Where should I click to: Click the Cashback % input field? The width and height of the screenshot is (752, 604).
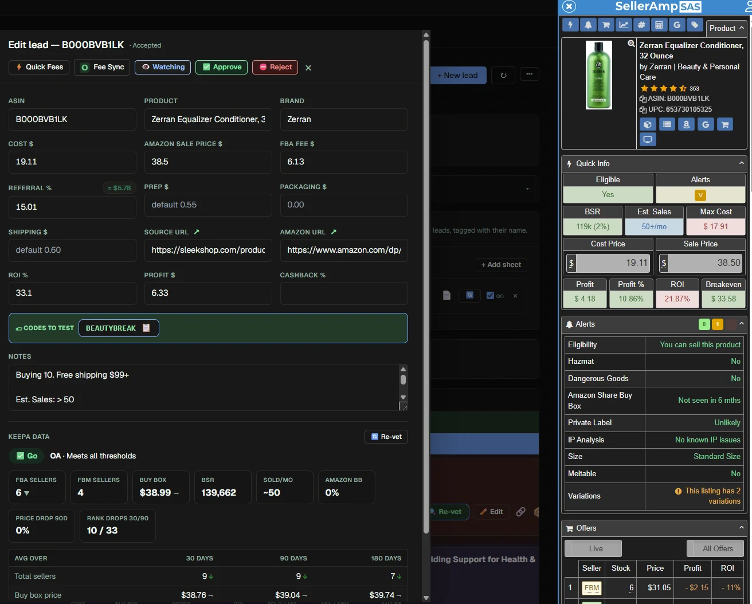click(x=344, y=293)
